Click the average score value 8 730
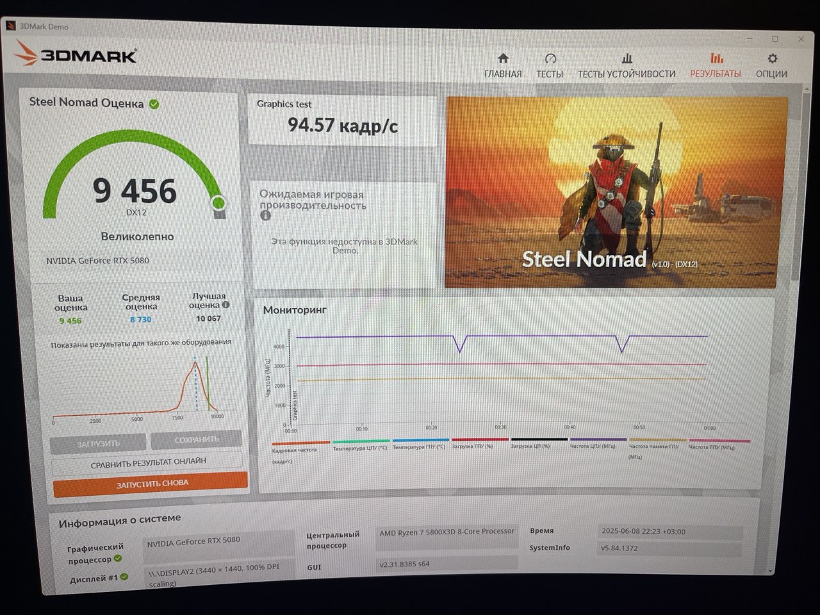This screenshot has width=820, height=615. 141,320
